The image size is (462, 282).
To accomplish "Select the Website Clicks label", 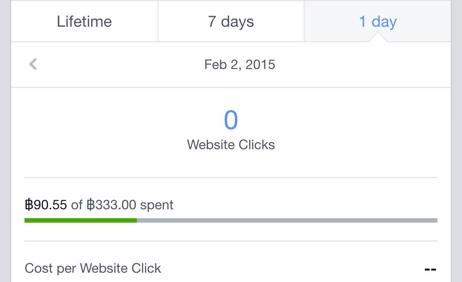I will (x=231, y=144).
